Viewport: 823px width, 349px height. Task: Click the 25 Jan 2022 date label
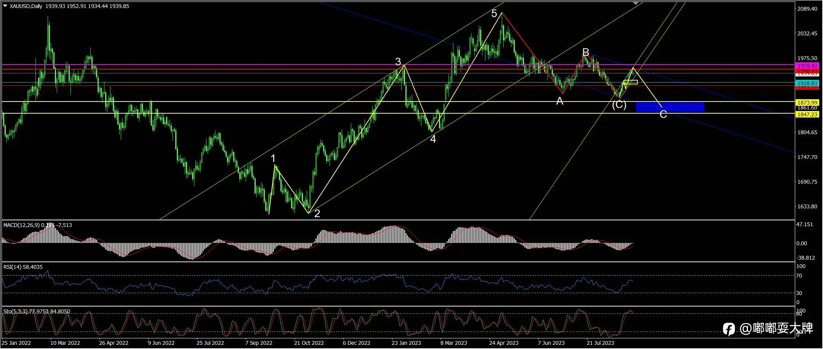16,343
